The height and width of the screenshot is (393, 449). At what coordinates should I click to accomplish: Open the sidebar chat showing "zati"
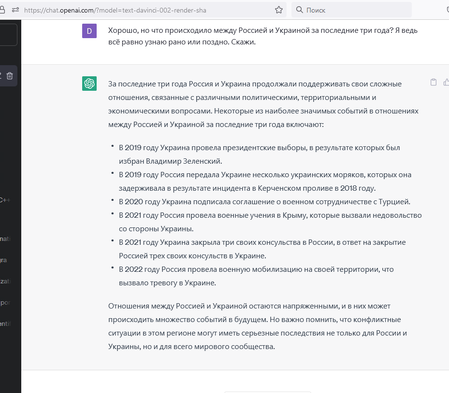point(5,281)
